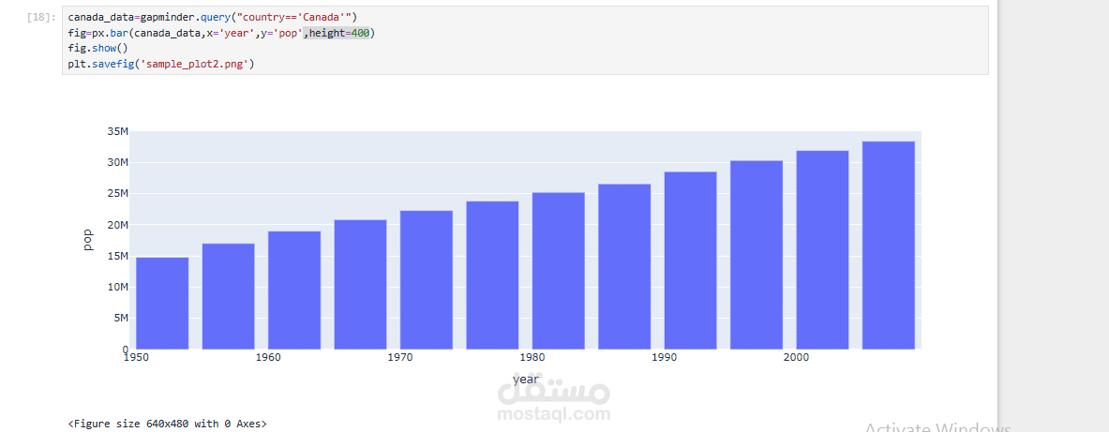The image size is (1109, 432).
Task: Click the cell prompt [18]:
Action: click(x=41, y=17)
